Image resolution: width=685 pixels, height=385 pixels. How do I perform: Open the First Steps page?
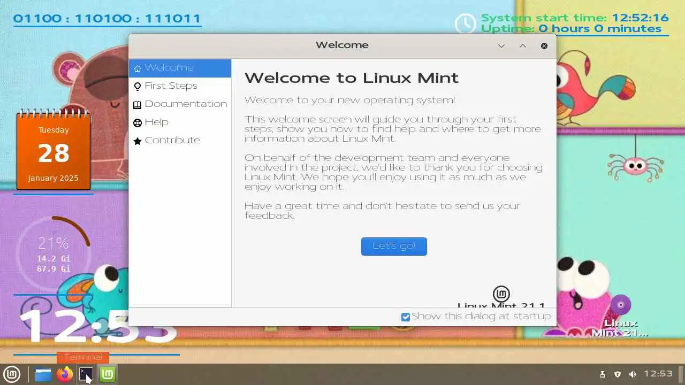[180, 86]
